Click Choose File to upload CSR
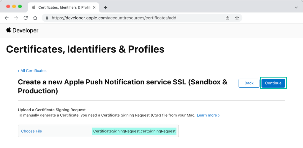Viewport: 303px width, 148px height. point(31,131)
